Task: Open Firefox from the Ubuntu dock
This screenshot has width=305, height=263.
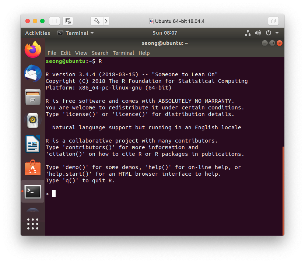Action: pyautogui.click(x=33, y=49)
